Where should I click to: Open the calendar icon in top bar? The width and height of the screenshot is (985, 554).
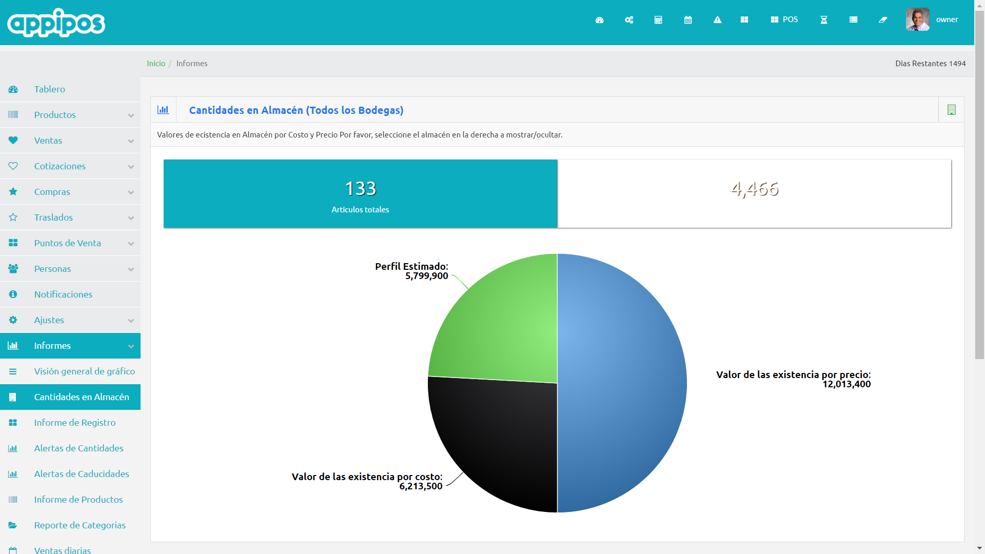(688, 20)
